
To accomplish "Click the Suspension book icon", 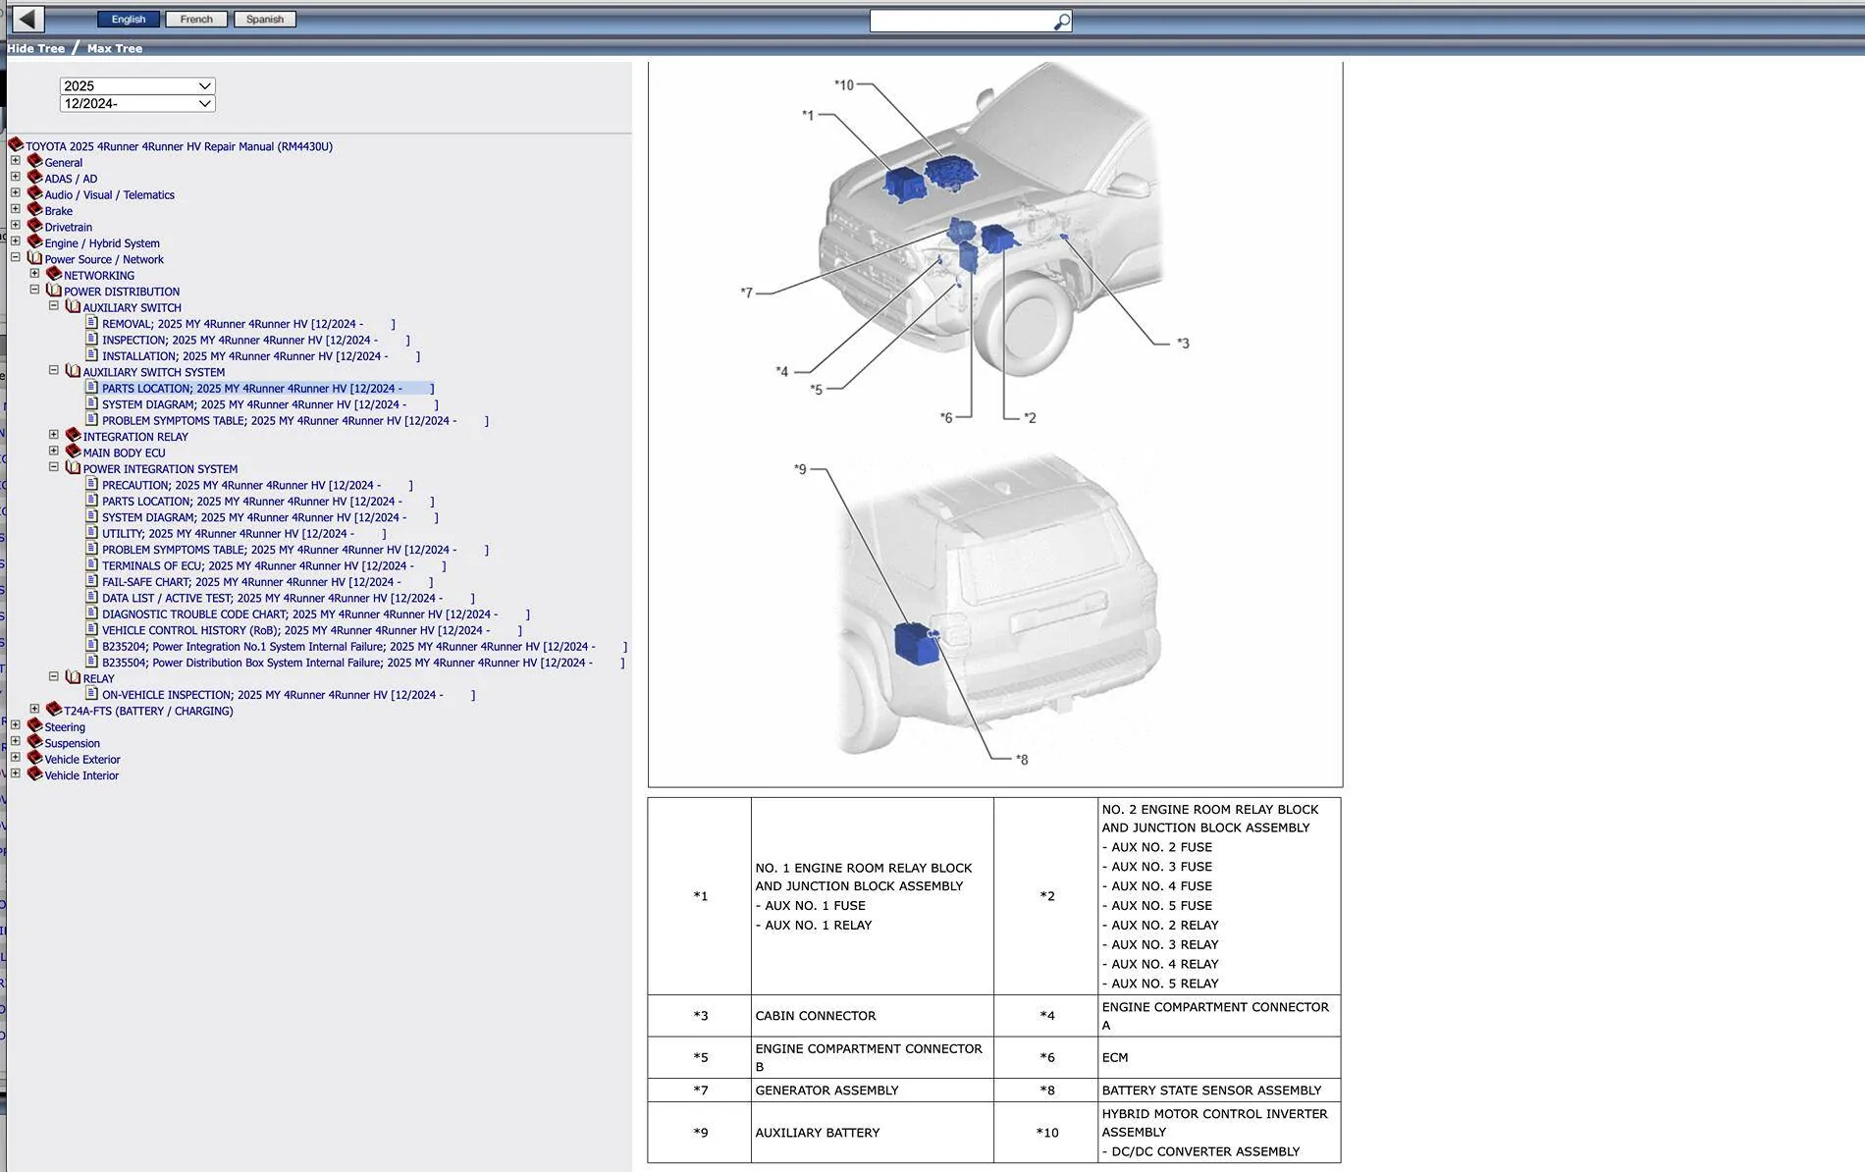I will (34, 742).
